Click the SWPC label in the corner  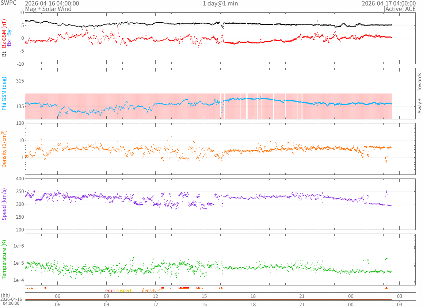click(8, 3)
